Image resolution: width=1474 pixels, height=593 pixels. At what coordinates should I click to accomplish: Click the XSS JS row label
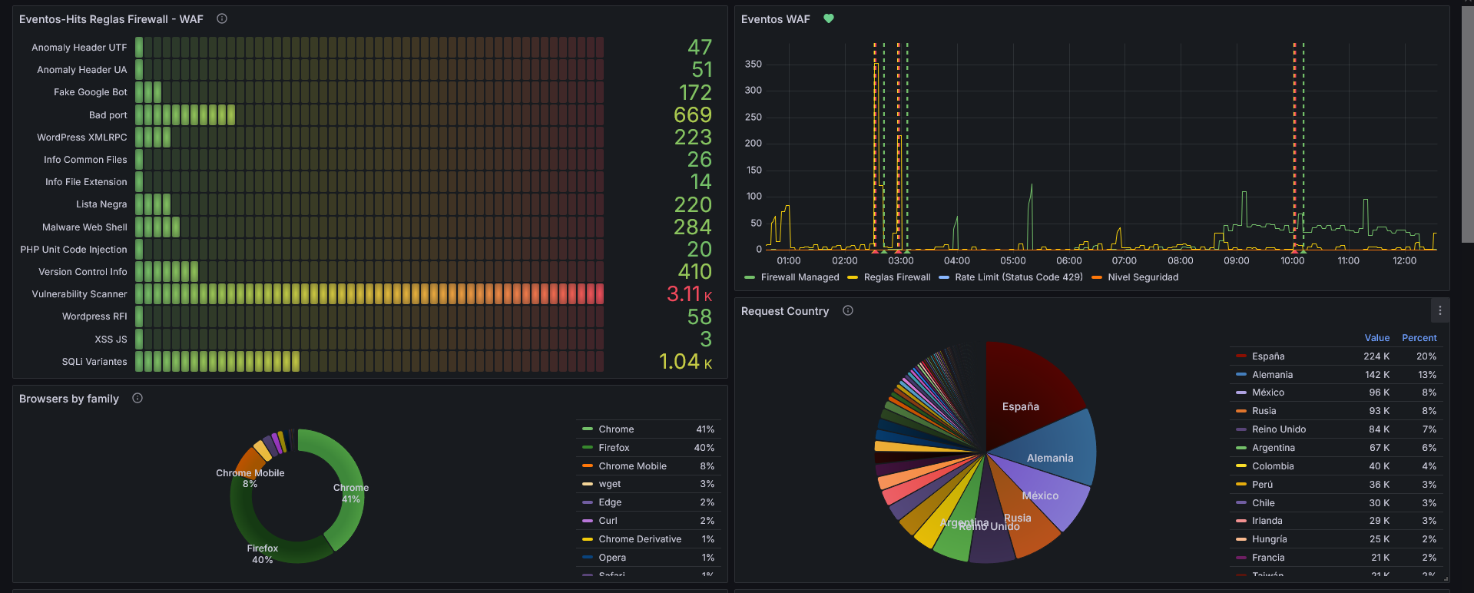click(111, 340)
